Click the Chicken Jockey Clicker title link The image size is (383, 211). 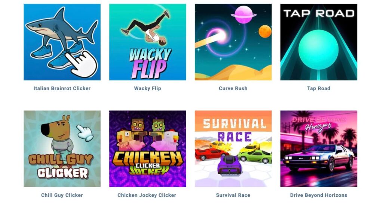click(147, 195)
